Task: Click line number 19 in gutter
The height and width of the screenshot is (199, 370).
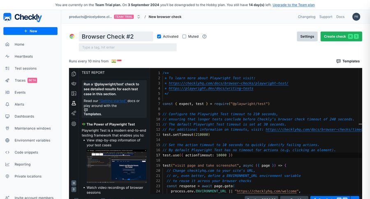Action: point(158,165)
